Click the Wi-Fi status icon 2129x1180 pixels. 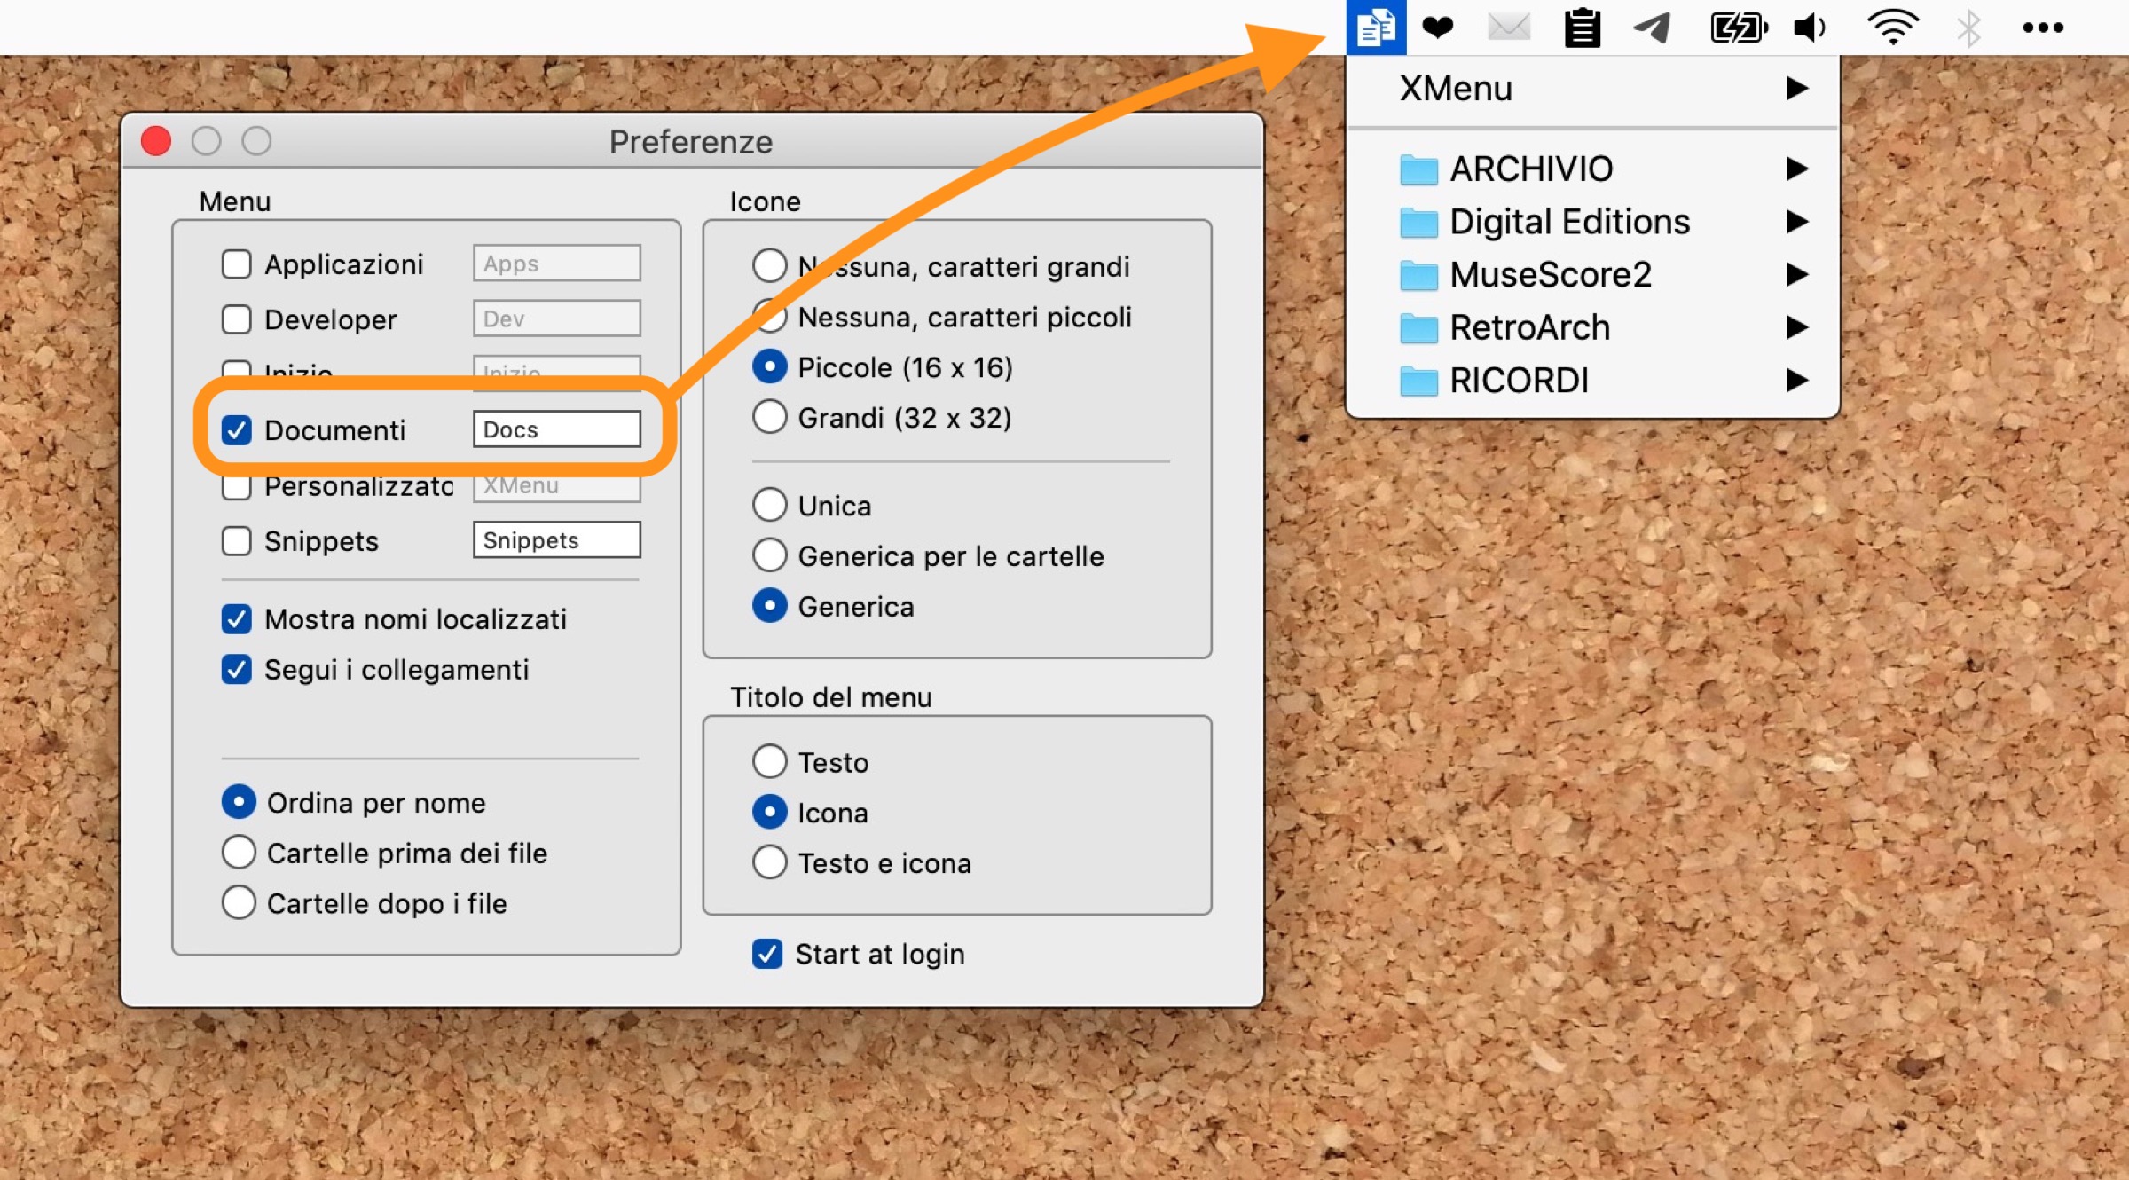pyautogui.click(x=1892, y=28)
